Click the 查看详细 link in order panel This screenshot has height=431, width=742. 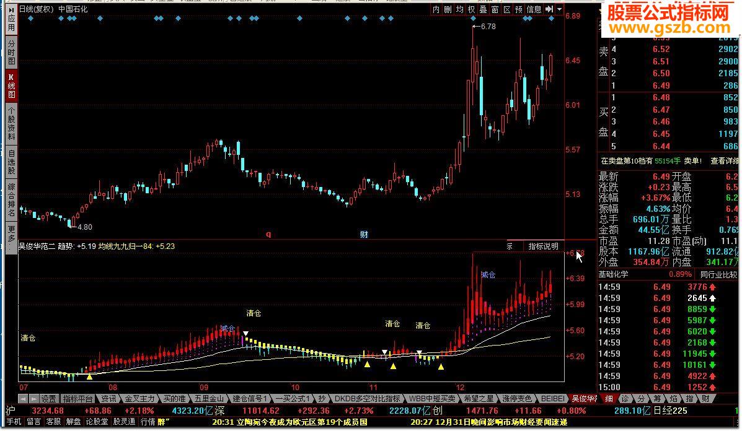[724, 161]
